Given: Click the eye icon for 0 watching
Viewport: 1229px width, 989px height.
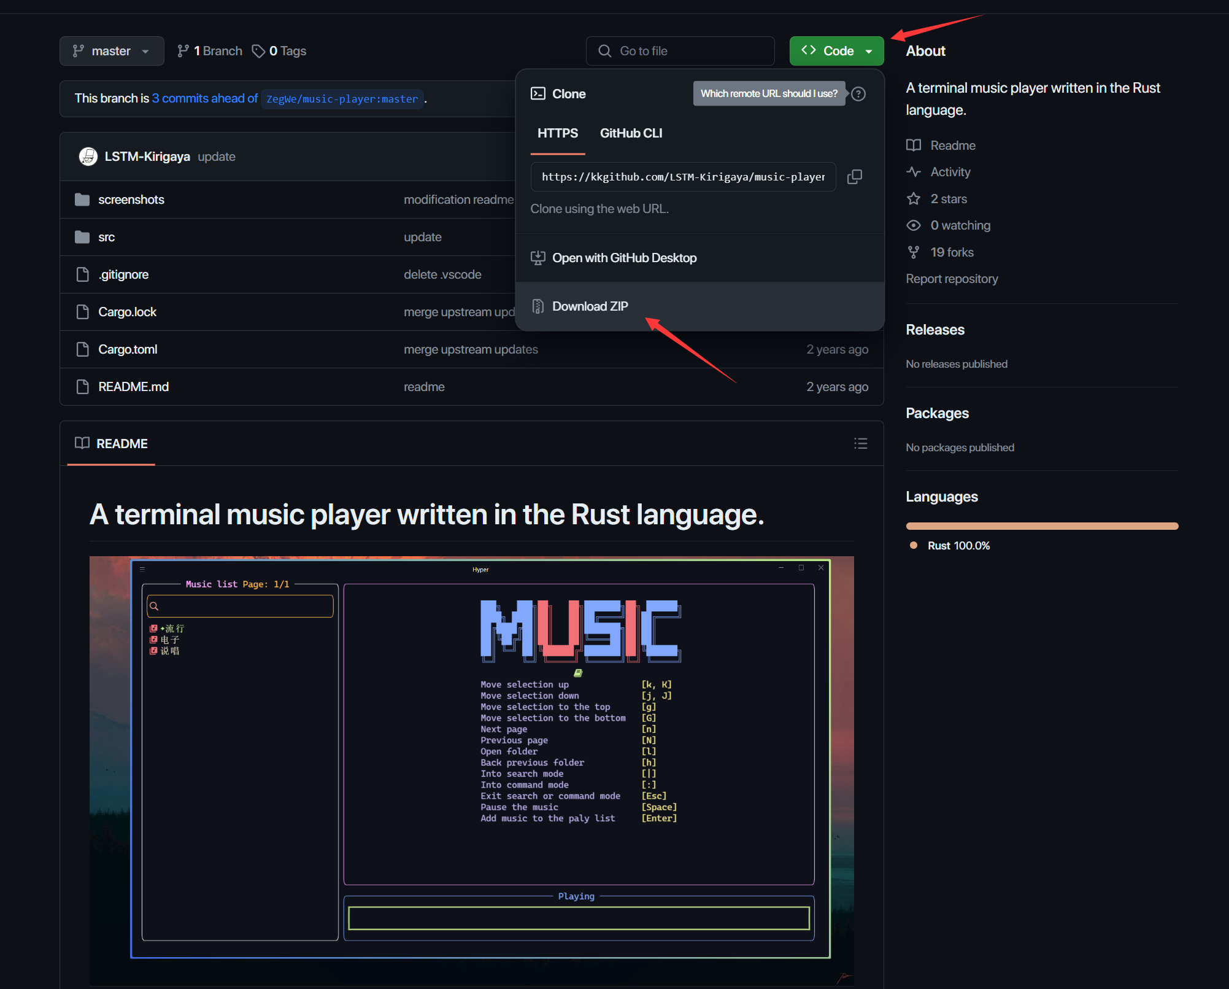Looking at the screenshot, I should pyautogui.click(x=914, y=225).
